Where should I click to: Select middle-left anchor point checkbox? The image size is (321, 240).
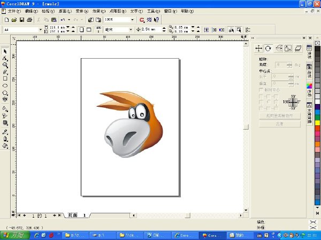coord(261,102)
